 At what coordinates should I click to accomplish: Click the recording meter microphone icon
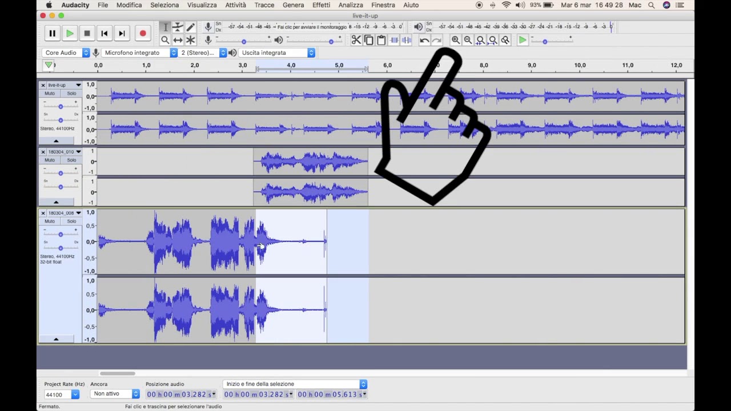[208, 26]
